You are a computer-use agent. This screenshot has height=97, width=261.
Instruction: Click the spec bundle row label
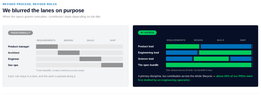pos(148,65)
